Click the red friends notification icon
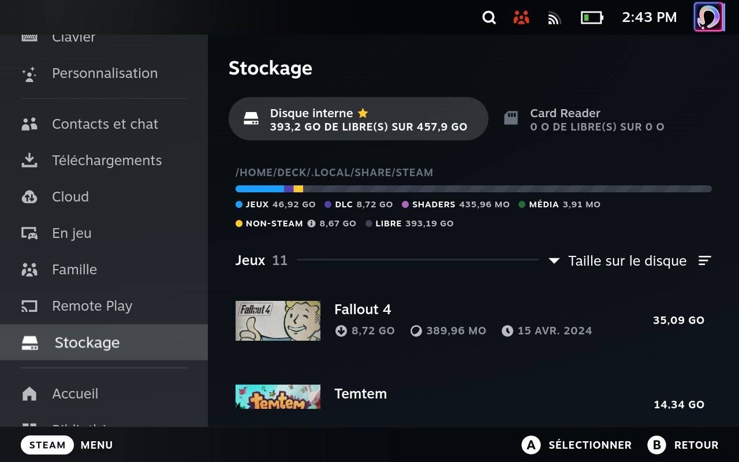Screen dimensions: 739x462 [x=521, y=17]
